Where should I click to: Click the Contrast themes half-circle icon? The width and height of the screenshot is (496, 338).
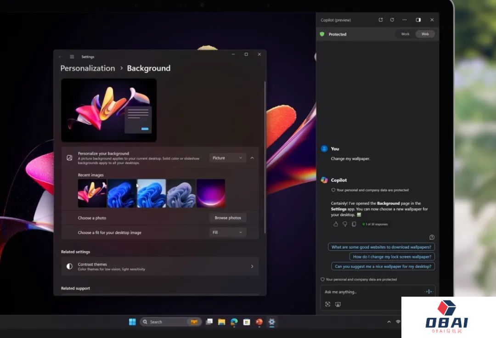[69, 266]
